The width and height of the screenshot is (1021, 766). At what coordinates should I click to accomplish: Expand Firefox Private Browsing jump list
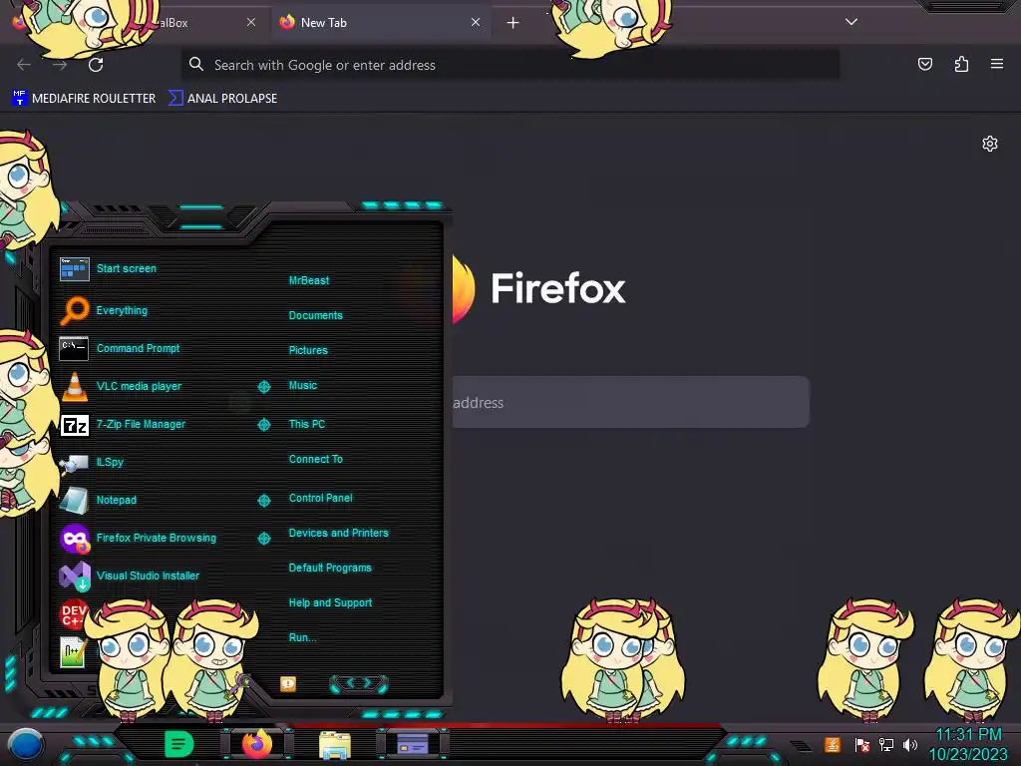coord(263,538)
